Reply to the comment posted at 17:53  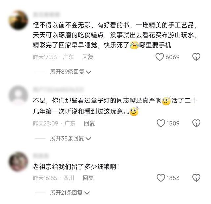pos(88,57)
